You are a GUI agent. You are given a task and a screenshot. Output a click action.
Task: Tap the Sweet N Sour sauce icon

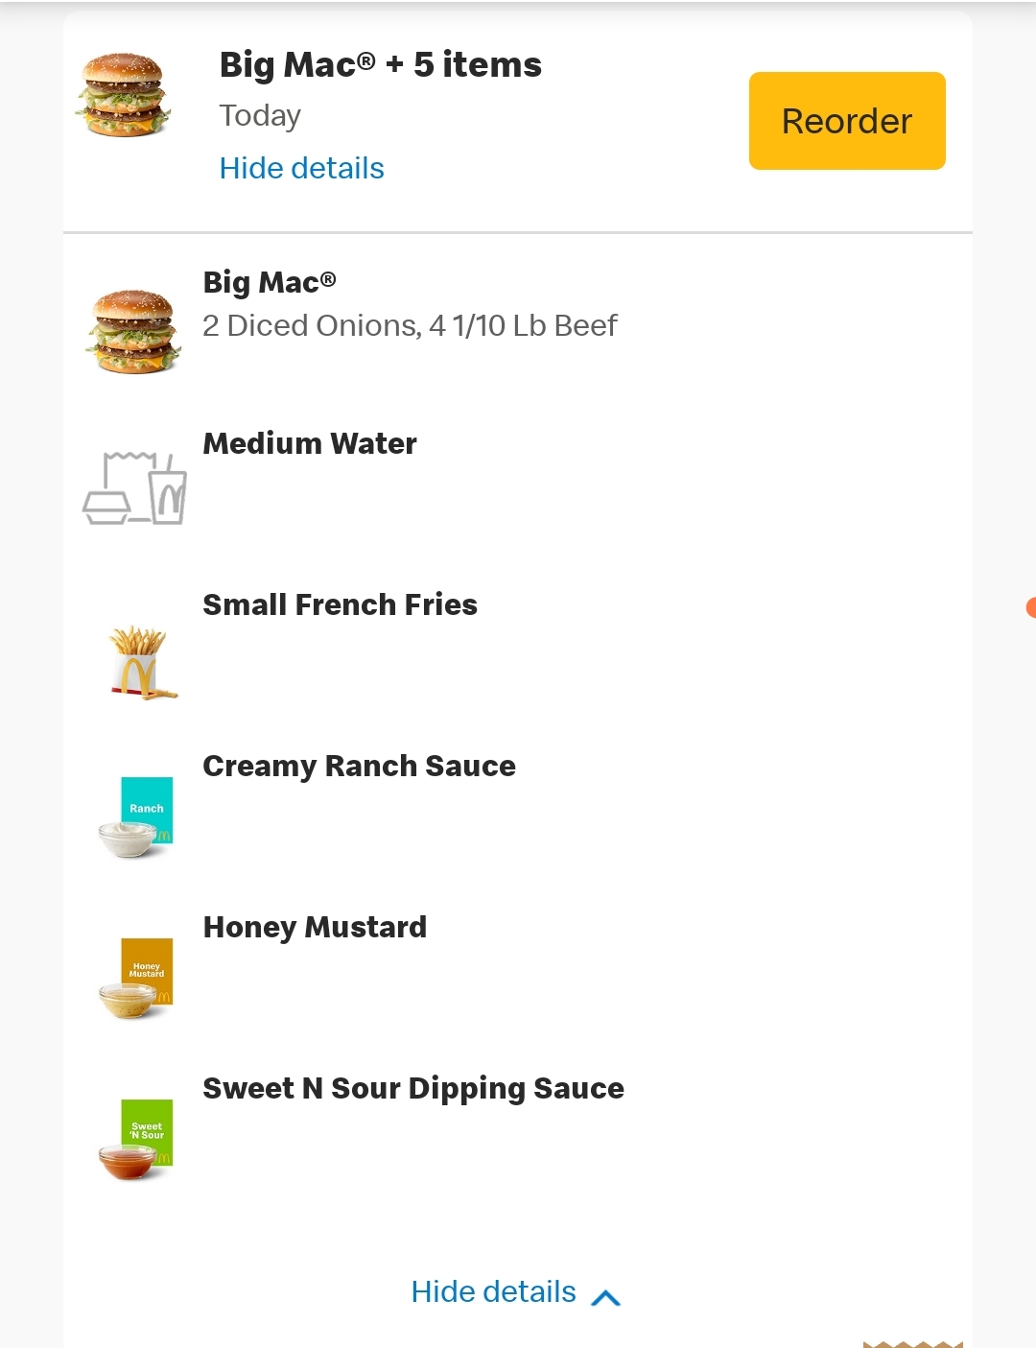(137, 1139)
